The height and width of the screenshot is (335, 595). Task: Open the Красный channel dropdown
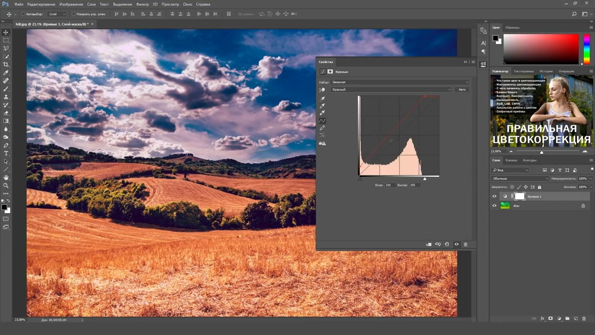pyautogui.click(x=391, y=89)
